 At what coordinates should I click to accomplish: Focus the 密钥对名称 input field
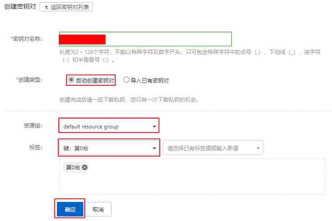point(145,39)
